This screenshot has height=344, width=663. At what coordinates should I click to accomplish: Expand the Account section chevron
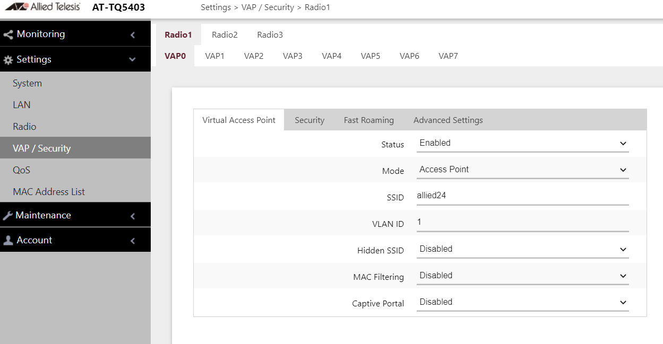(133, 240)
